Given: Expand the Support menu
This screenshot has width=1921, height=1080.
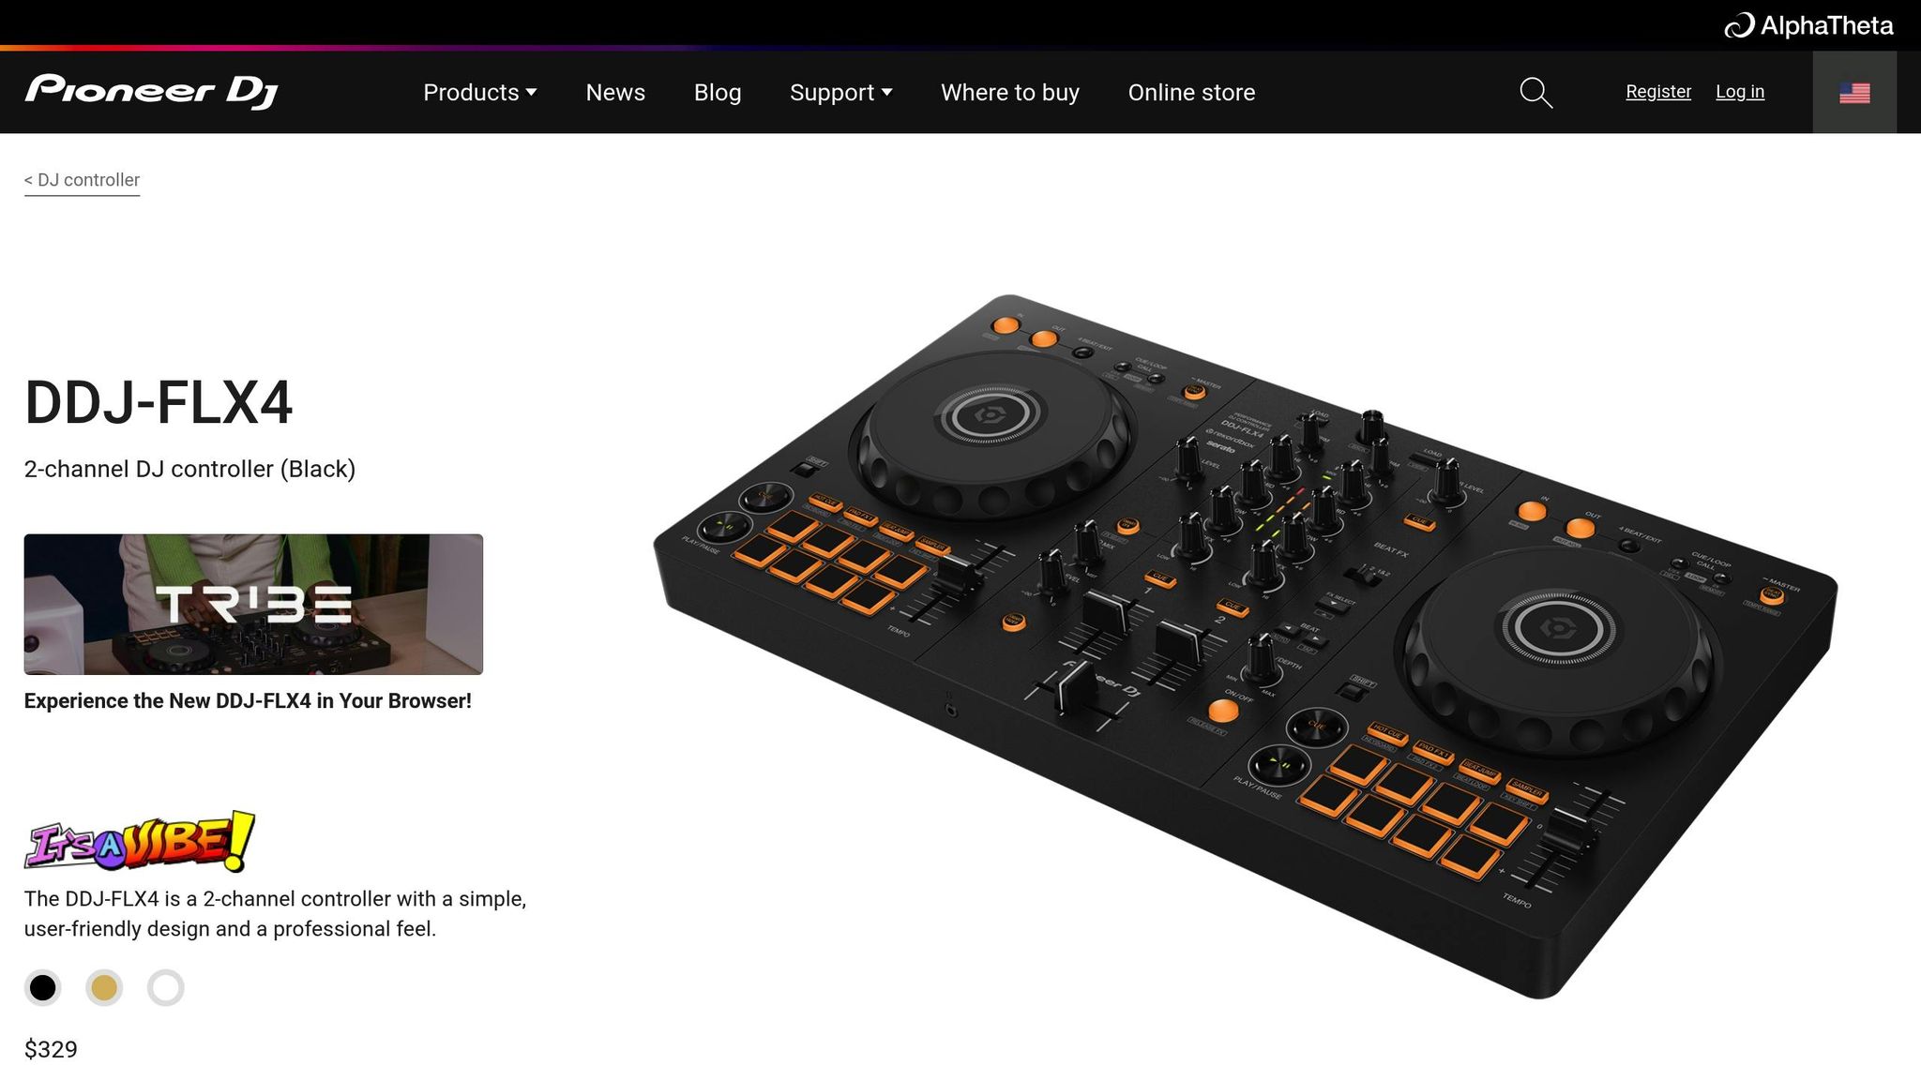Looking at the screenshot, I should pyautogui.click(x=840, y=92).
